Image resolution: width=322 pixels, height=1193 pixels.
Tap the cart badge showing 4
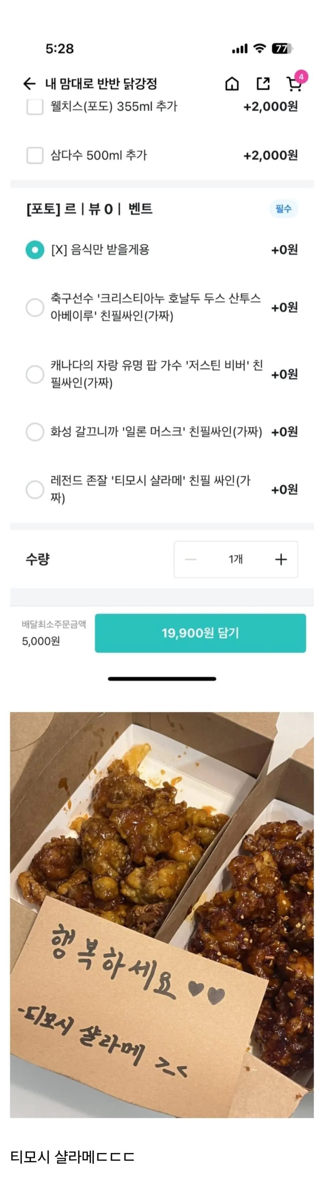coord(301,76)
